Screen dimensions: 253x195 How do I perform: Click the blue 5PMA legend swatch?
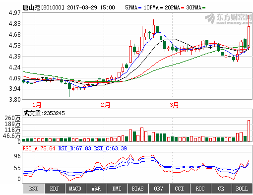140,8
